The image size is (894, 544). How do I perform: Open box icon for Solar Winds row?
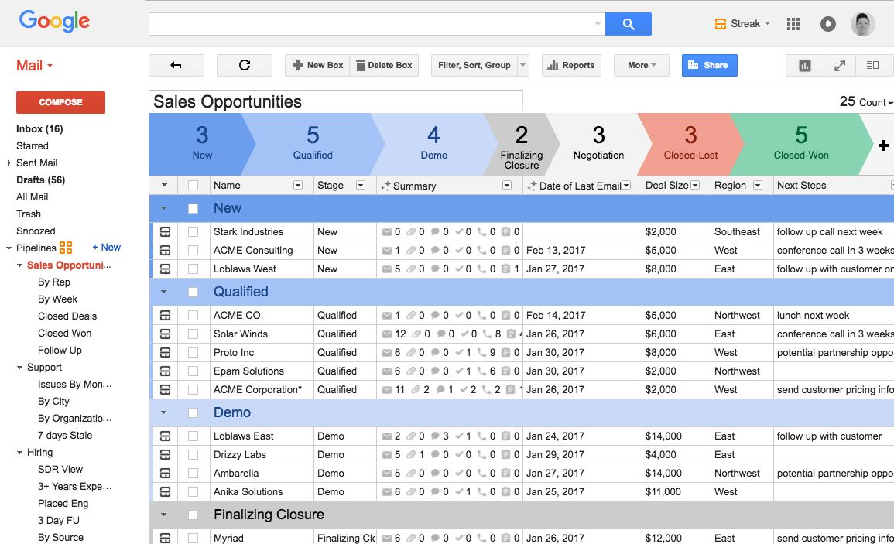(x=166, y=334)
